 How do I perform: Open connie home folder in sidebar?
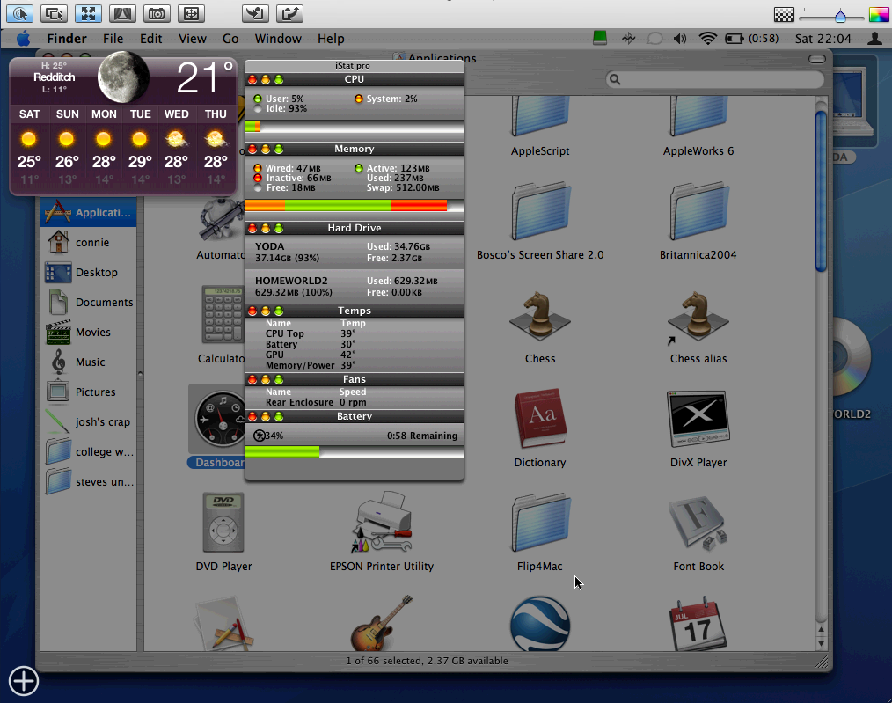tap(88, 242)
